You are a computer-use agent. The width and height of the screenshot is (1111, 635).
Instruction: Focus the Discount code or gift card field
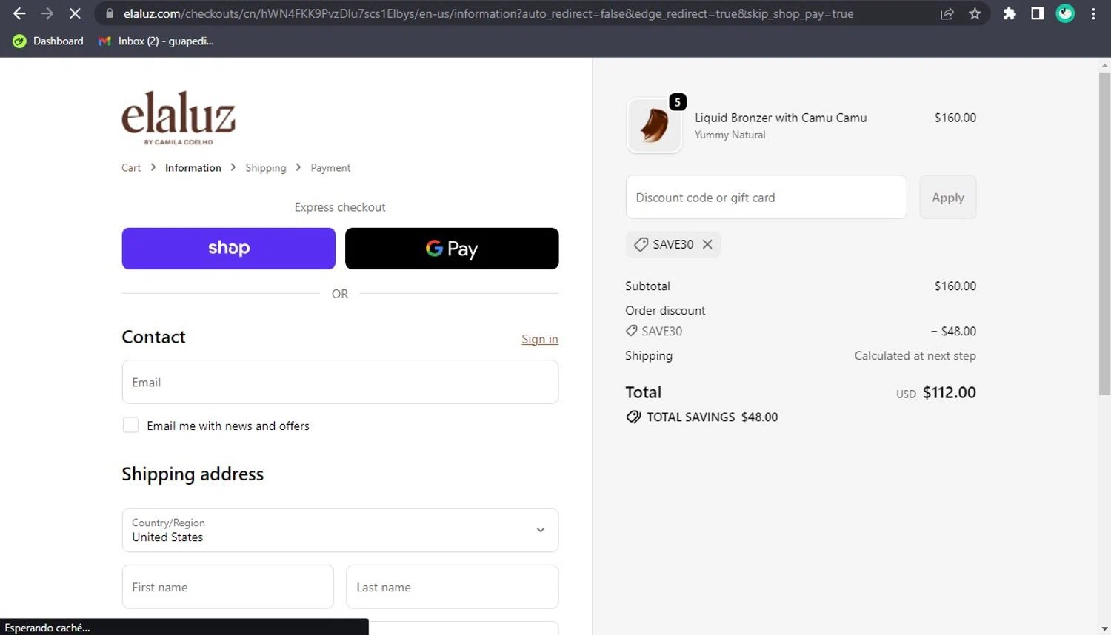[766, 198]
